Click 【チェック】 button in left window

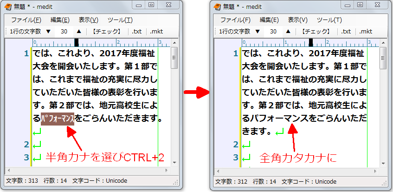tap(107, 32)
